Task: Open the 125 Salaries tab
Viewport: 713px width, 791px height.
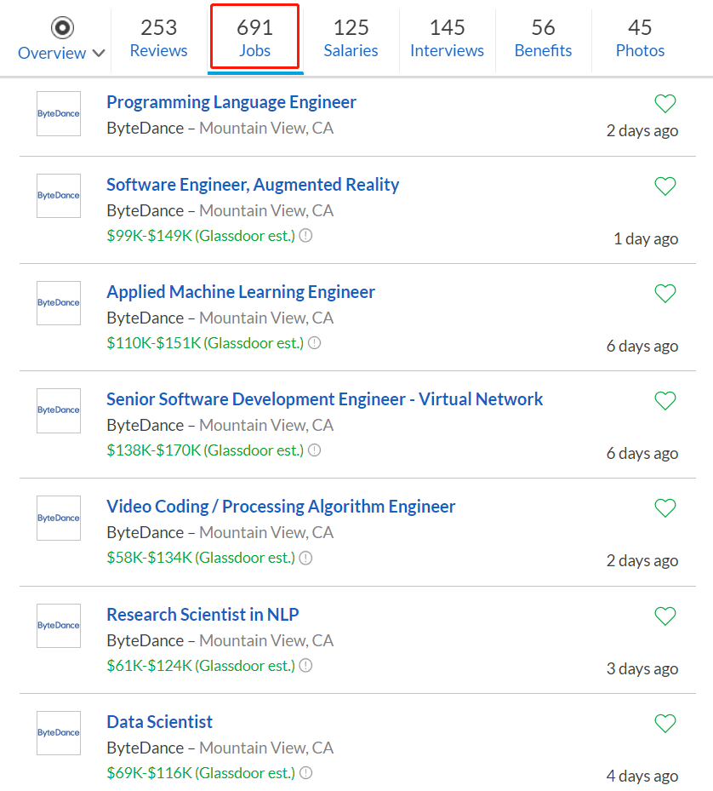Action: pos(351,38)
